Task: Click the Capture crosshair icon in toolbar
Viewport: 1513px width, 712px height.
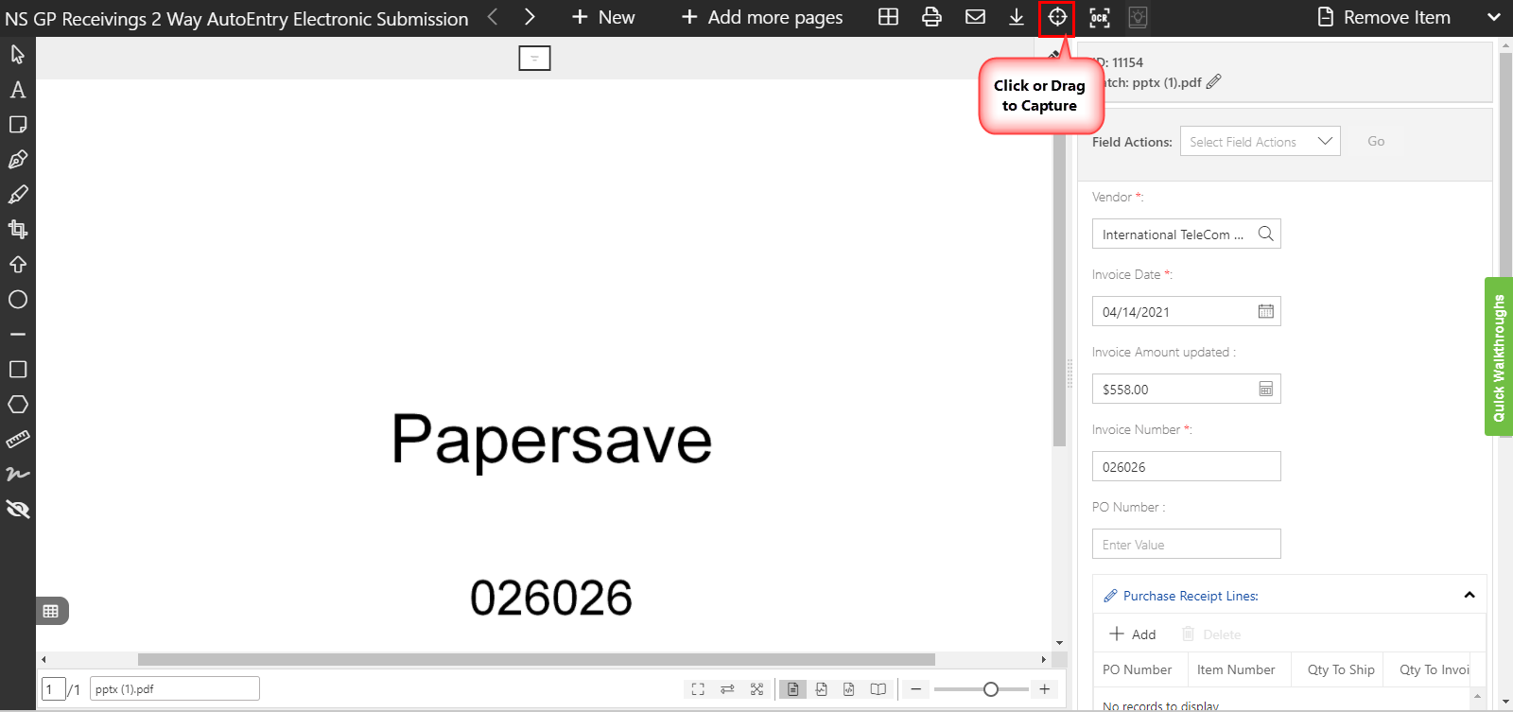Action: (x=1056, y=17)
